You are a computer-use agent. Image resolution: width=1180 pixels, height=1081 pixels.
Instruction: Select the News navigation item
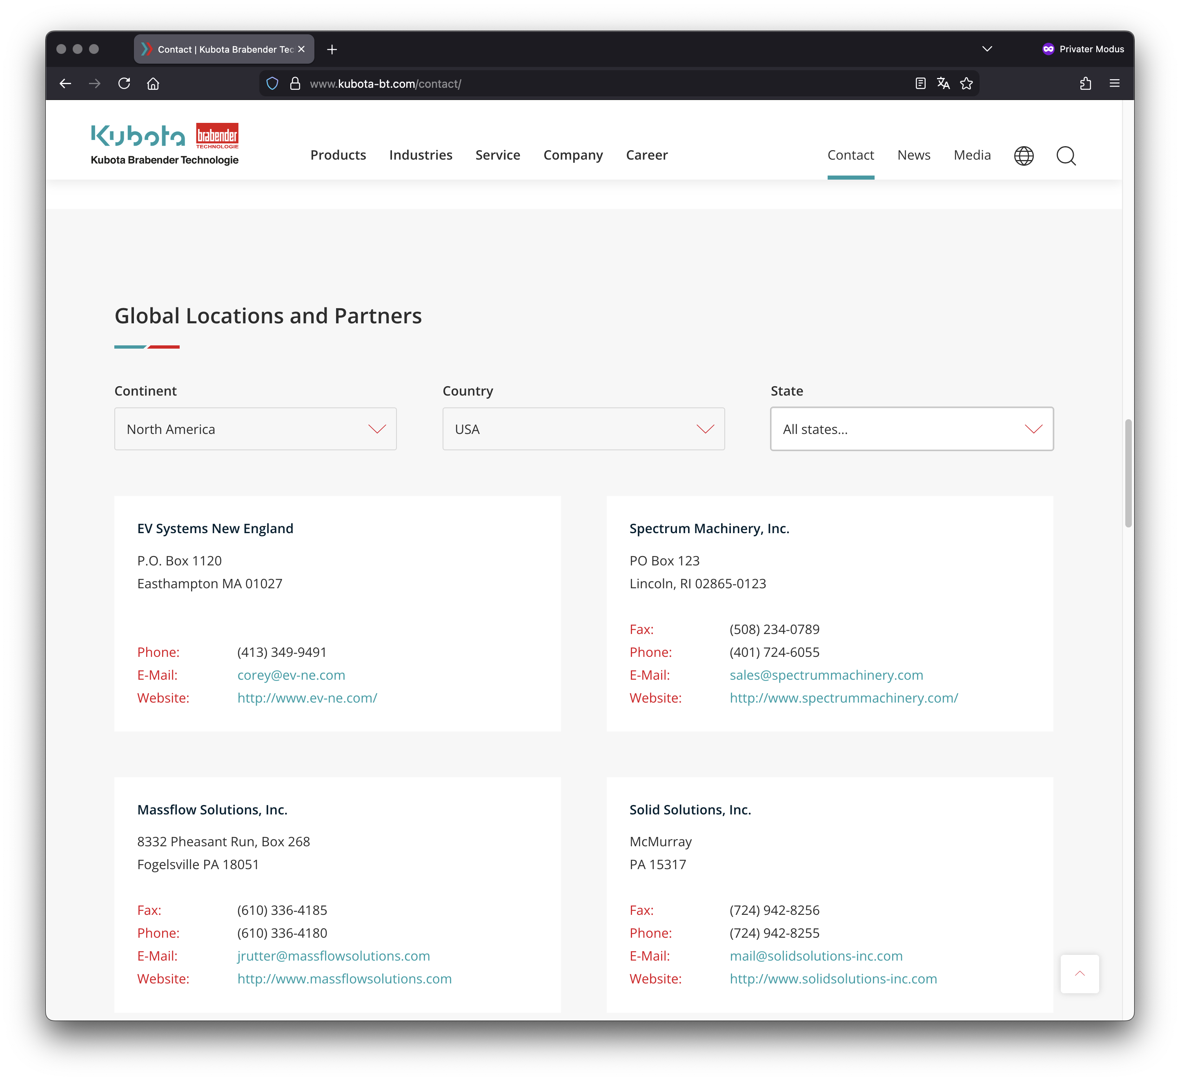pyautogui.click(x=913, y=155)
